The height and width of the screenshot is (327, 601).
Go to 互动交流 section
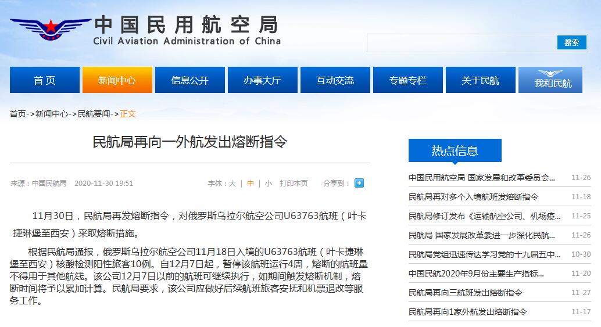pos(335,80)
